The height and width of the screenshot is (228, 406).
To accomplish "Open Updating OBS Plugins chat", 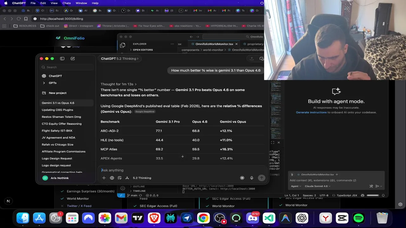I will tap(67, 110).
